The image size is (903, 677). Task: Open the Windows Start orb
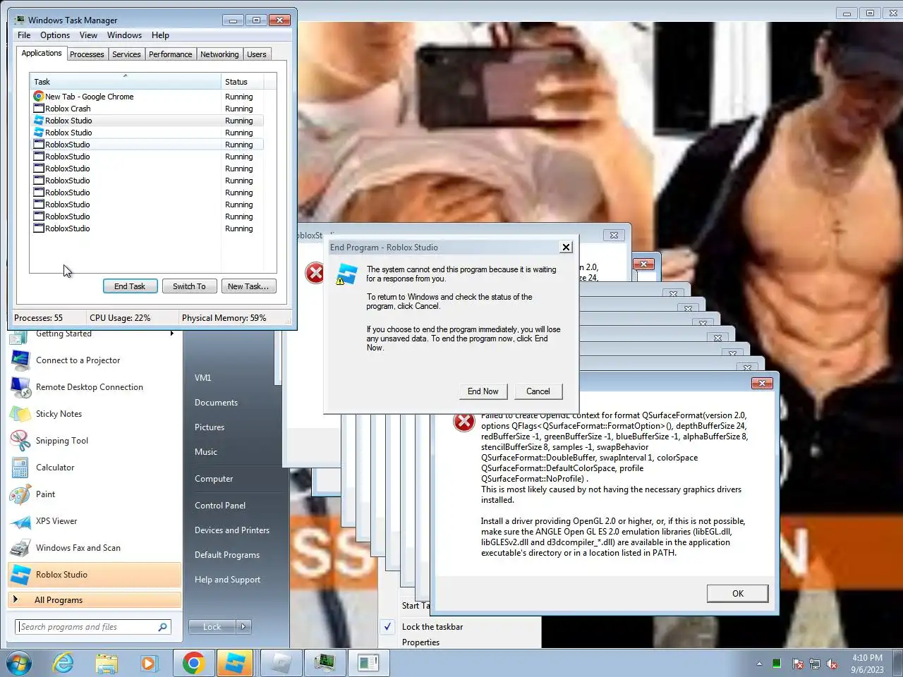pyautogui.click(x=19, y=664)
